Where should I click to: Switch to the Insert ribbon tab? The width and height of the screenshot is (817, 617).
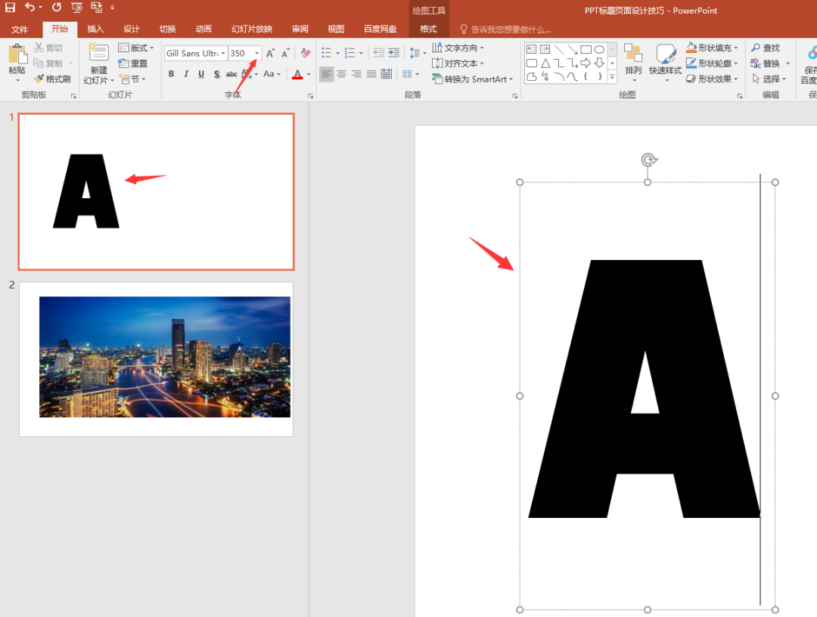[x=95, y=29]
